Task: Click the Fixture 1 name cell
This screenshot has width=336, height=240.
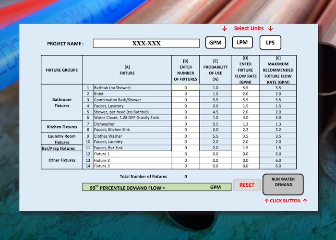Action: [132, 154]
